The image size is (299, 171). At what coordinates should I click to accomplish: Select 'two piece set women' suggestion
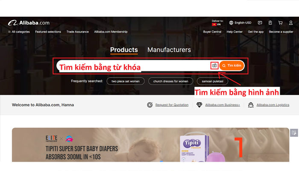pyautogui.click(x=126, y=81)
